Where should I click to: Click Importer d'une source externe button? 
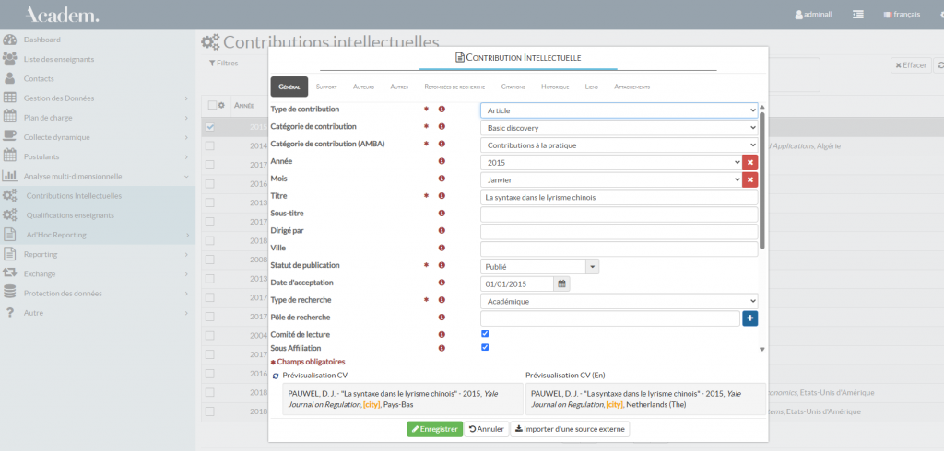point(570,429)
